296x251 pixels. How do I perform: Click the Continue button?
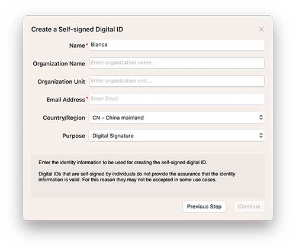click(x=249, y=207)
